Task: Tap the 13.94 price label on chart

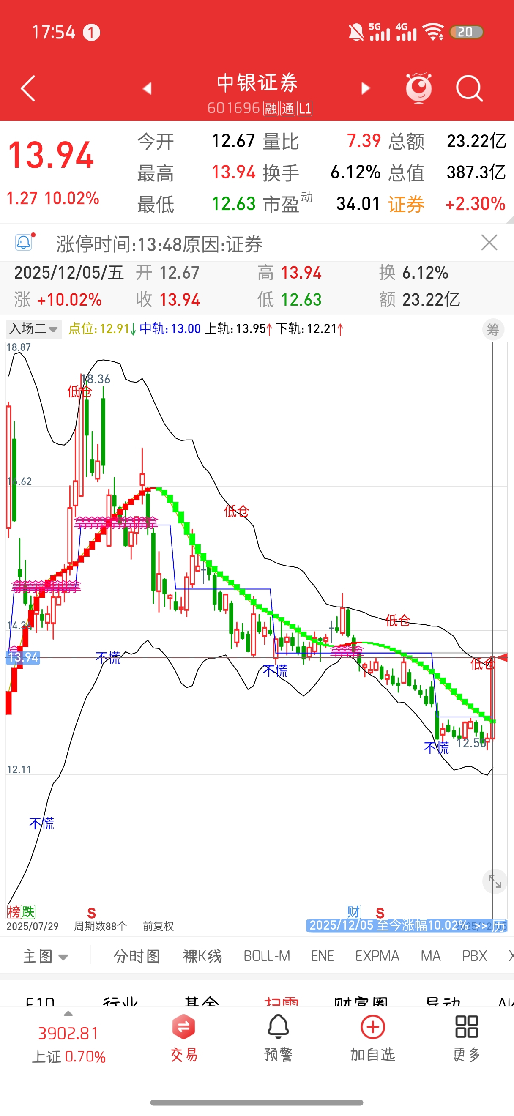Action: (23, 658)
